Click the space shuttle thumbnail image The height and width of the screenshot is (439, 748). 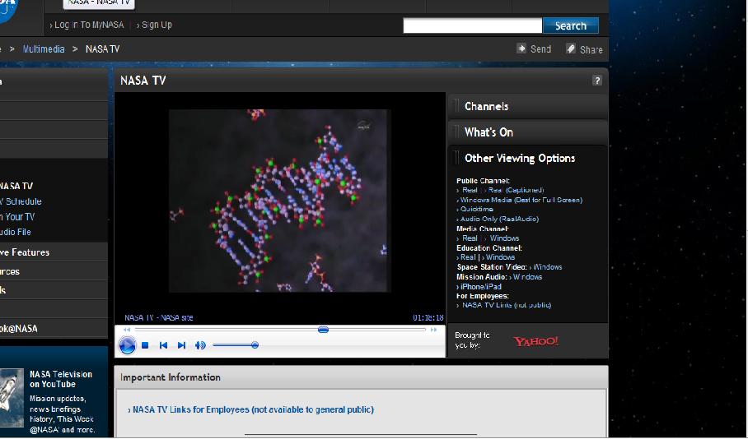point(12,398)
